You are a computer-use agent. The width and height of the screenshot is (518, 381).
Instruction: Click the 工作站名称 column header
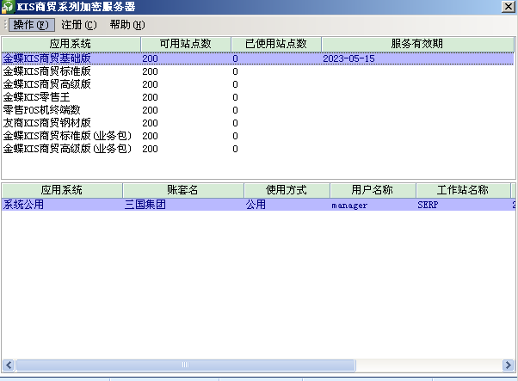[463, 190]
